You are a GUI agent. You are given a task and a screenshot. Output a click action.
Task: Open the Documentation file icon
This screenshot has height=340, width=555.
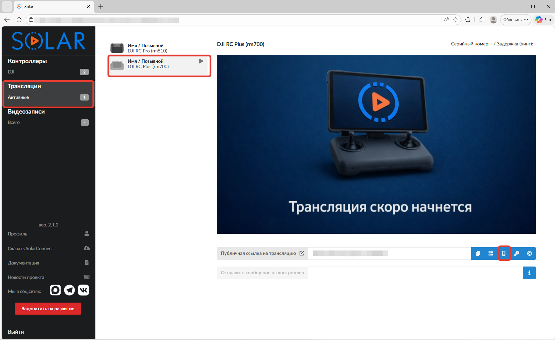tap(87, 263)
